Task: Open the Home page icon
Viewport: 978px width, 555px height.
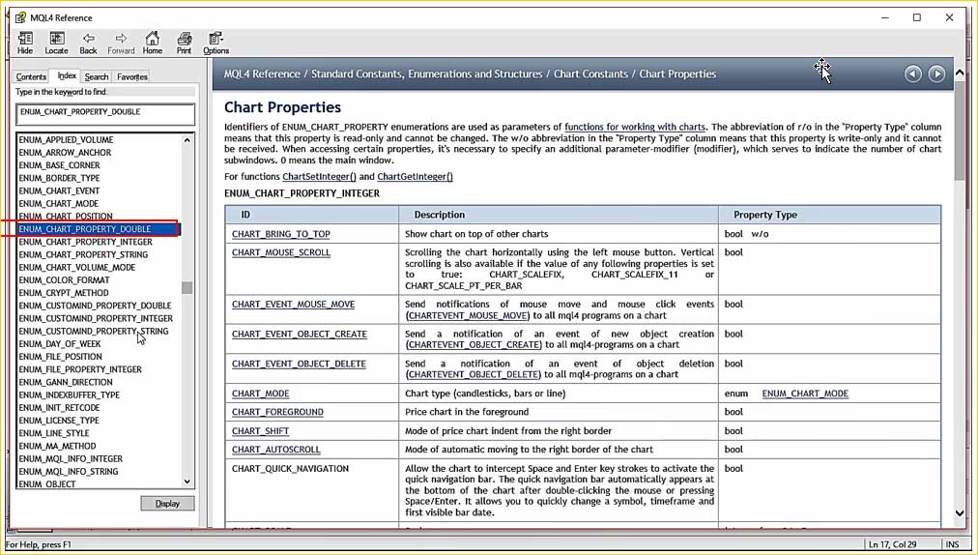Action: click(152, 44)
